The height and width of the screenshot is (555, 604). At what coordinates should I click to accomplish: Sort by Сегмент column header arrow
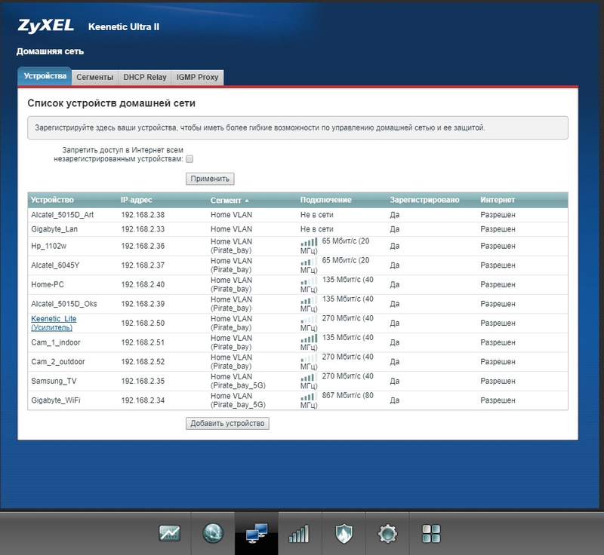pos(247,201)
